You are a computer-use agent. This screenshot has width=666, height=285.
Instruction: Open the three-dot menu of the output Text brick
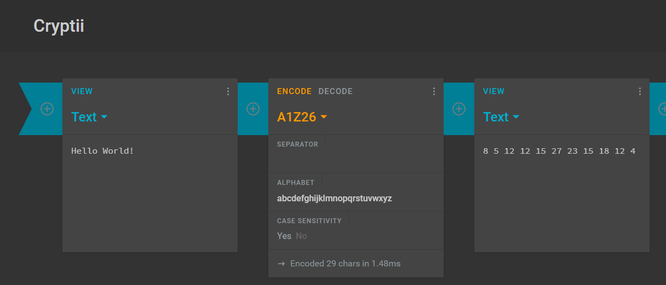[x=640, y=91]
